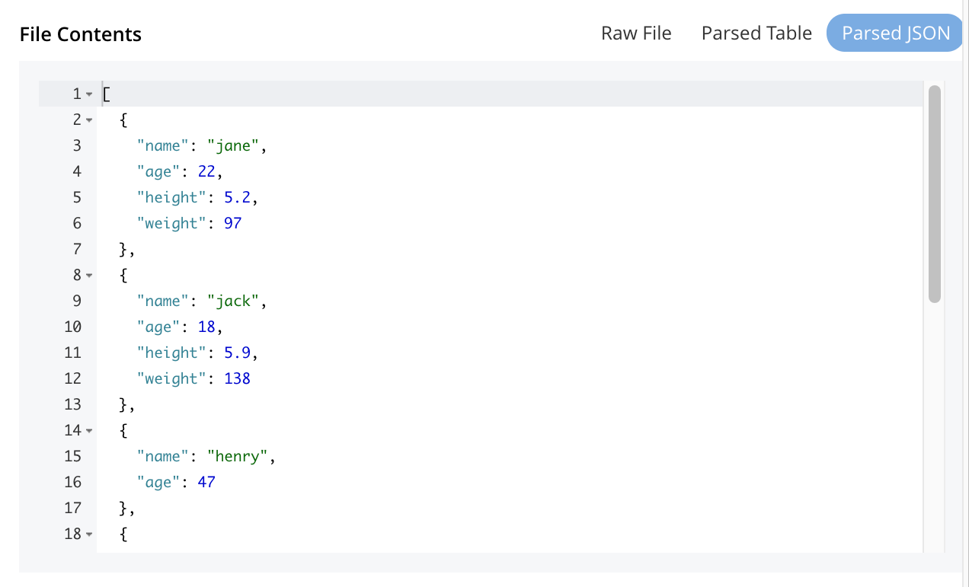Click line number 12 in the gutter

point(72,378)
